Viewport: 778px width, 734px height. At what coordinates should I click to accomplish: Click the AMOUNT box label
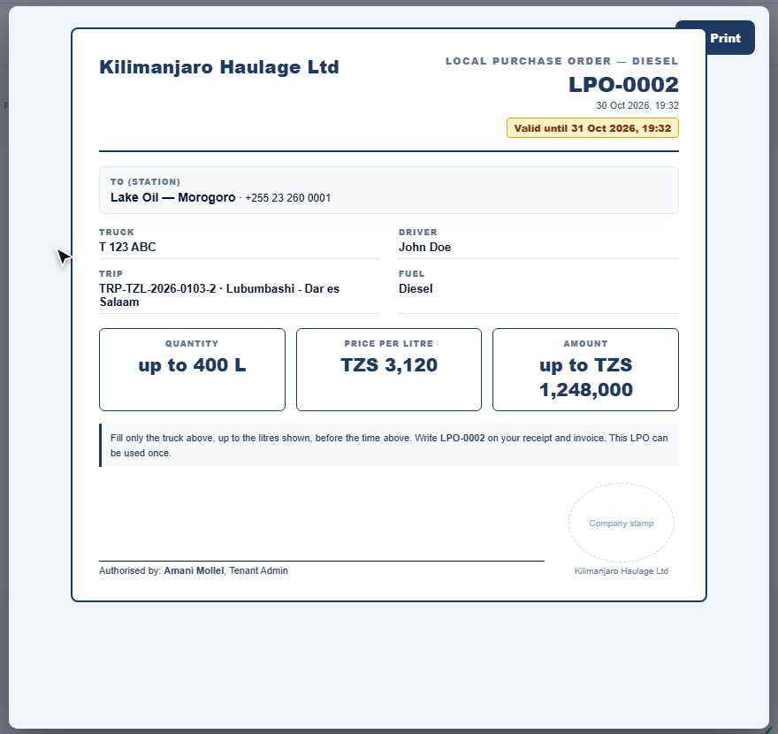coord(585,343)
